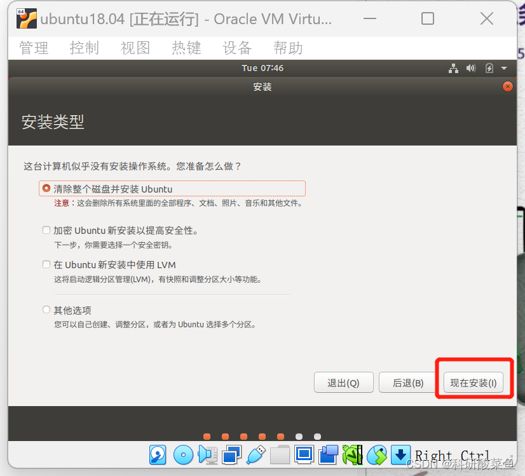Click the hard disk activity icon in VirtualBox status bar
Screen dimensions: 525x476
(158, 455)
